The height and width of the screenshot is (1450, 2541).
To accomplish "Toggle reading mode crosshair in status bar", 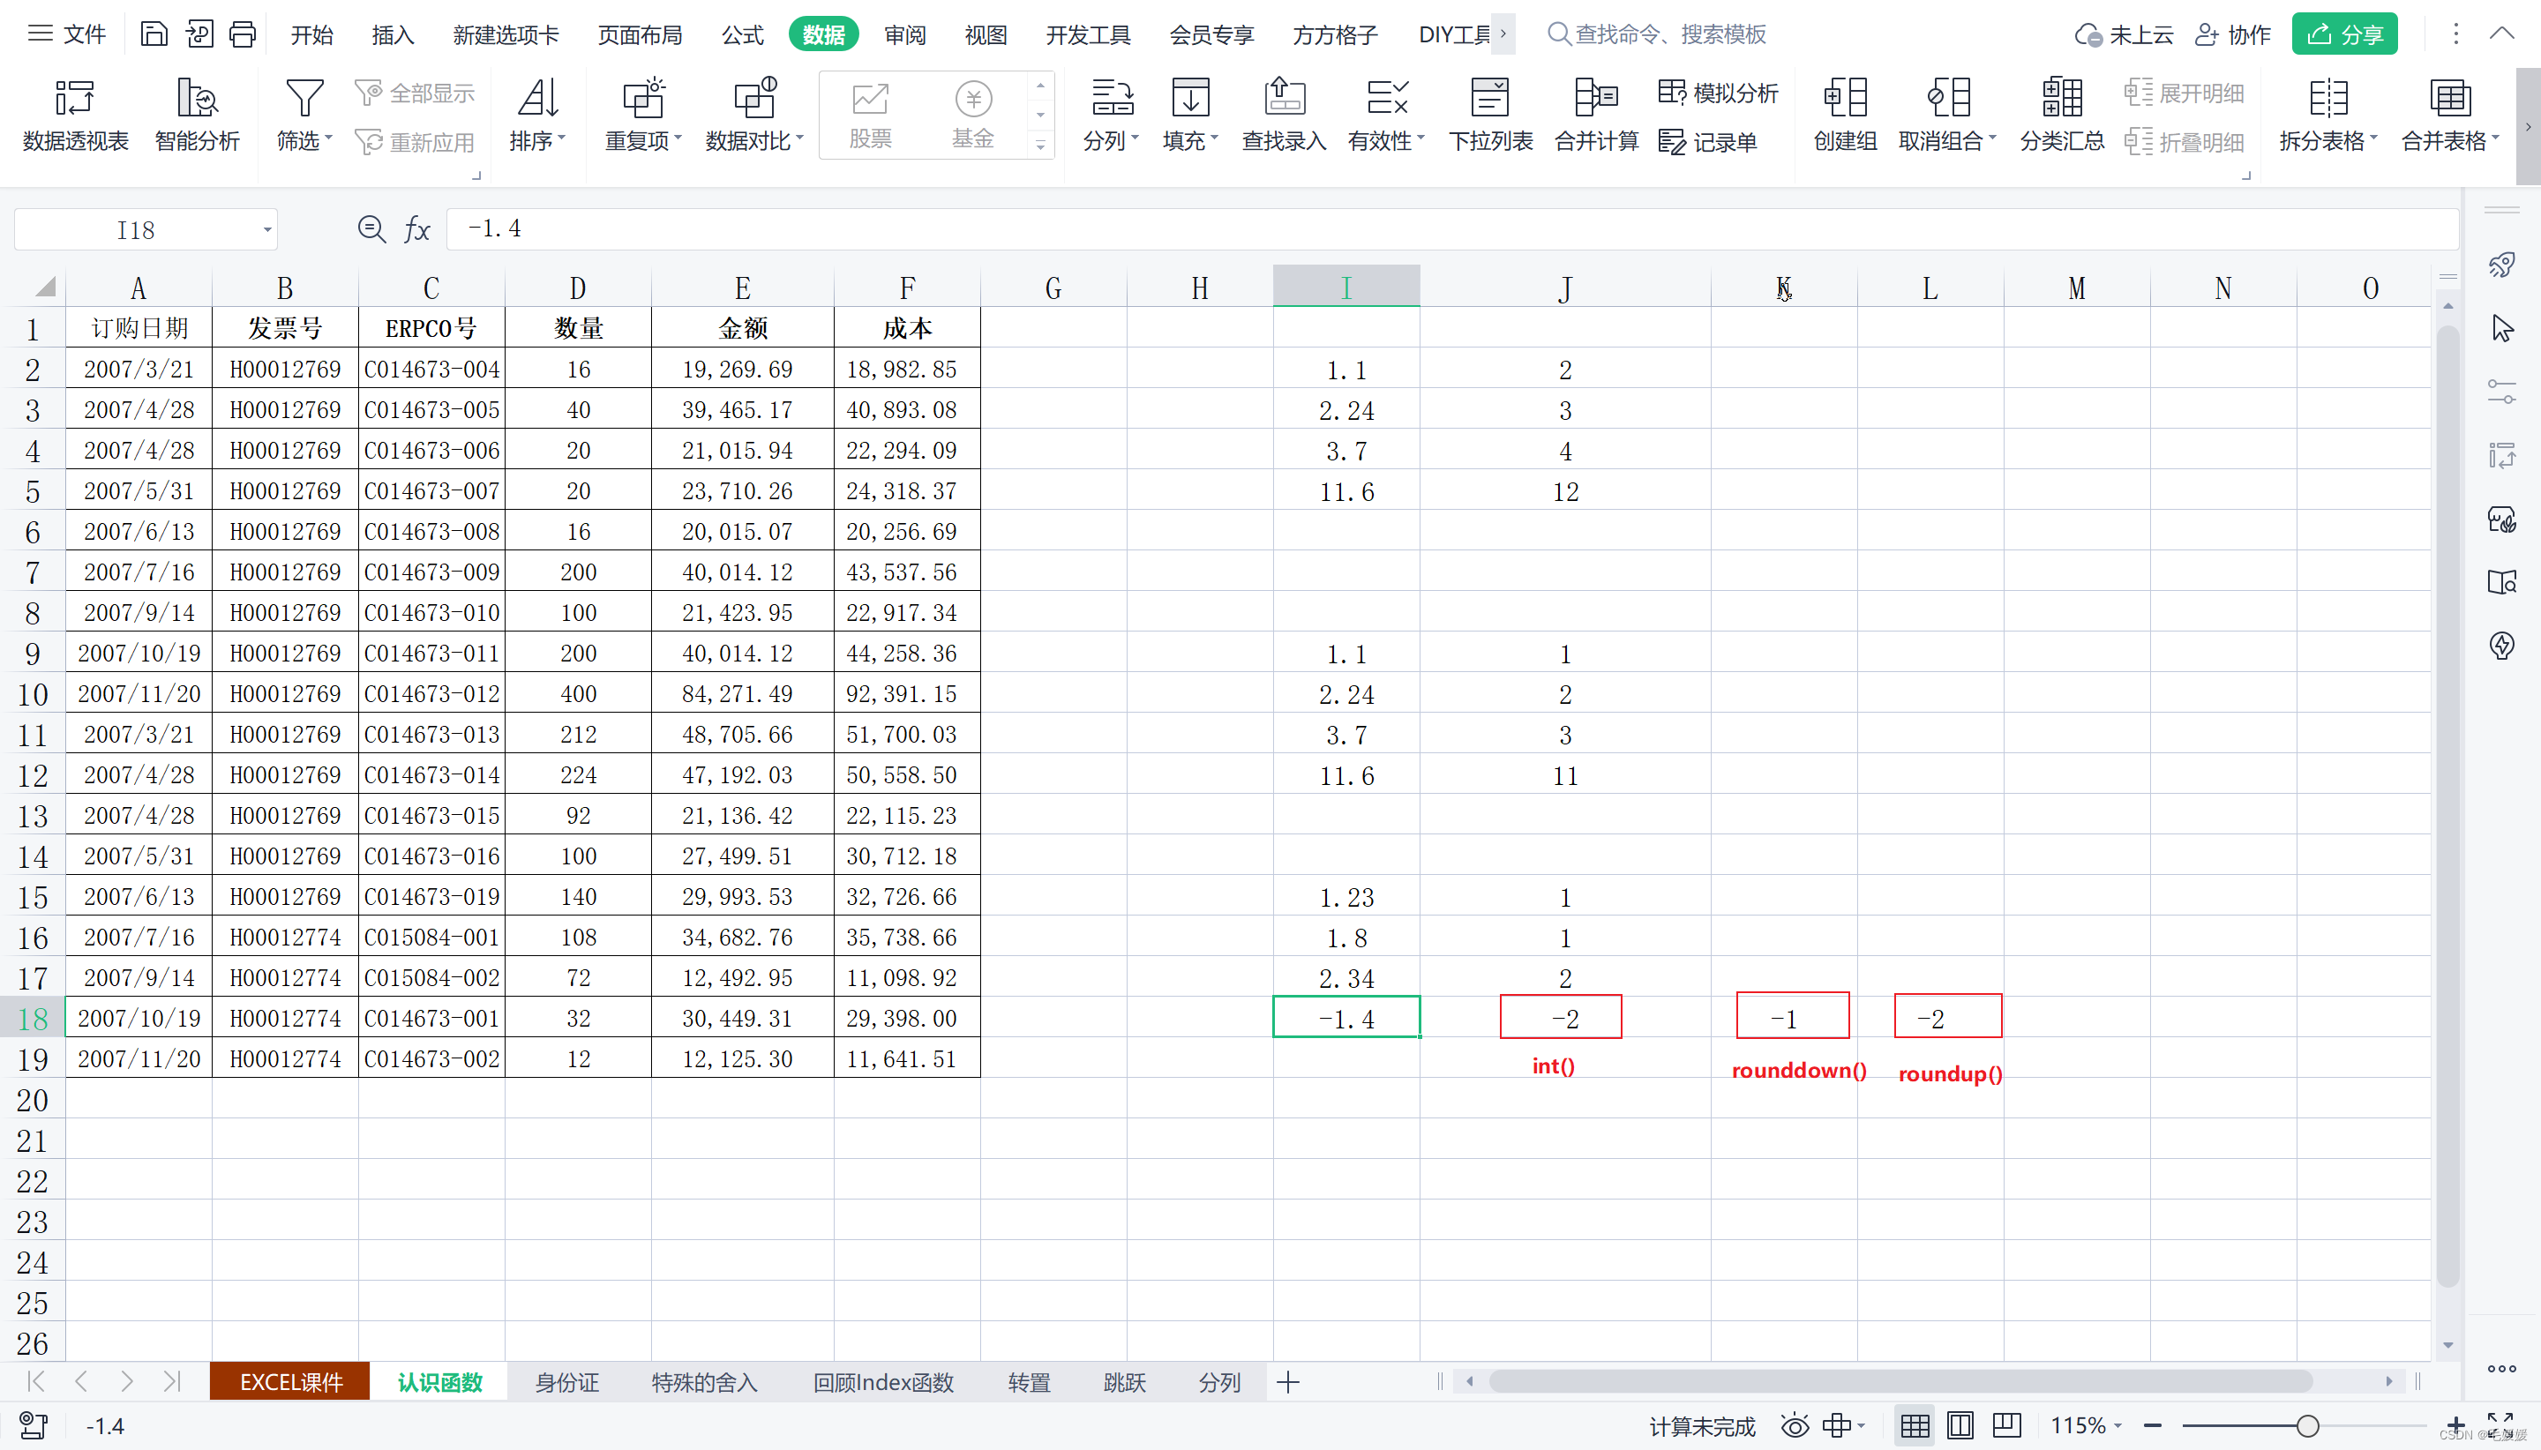I will [x=1837, y=1425].
